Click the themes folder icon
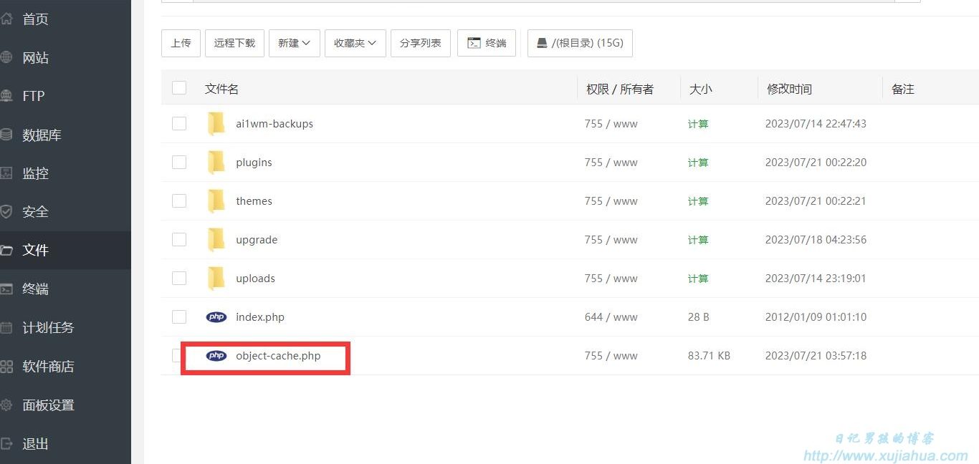The image size is (979, 464). [x=216, y=201]
